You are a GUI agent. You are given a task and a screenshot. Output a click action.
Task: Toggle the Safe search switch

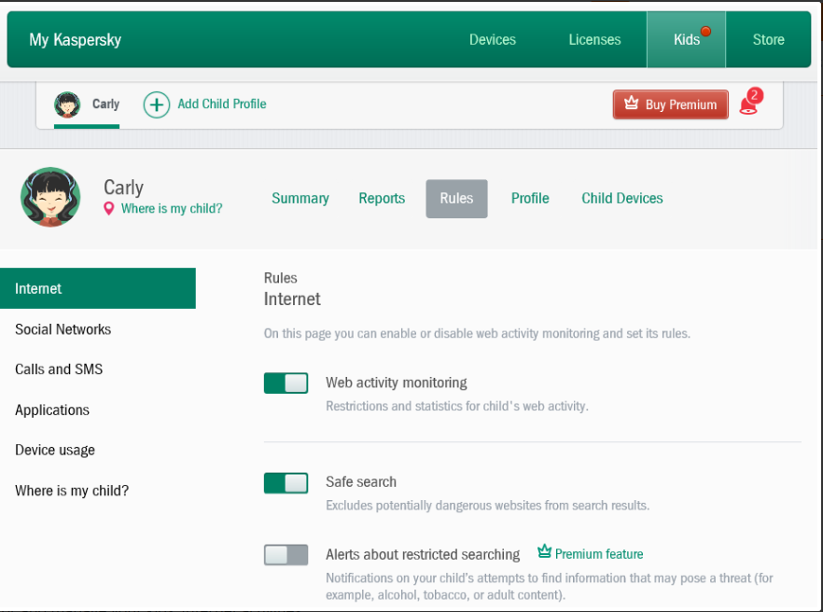coord(286,483)
